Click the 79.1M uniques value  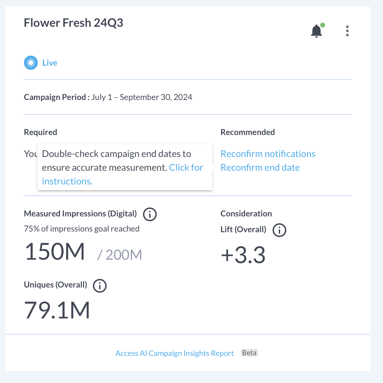(x=57, y=310)
